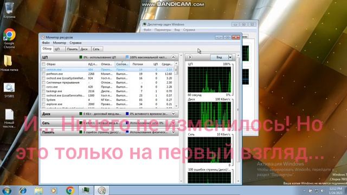Image resolution: width=347 pixels, height=195 pixels.
Task: Check the services.exe process checkbox
Action: point(43,69)
